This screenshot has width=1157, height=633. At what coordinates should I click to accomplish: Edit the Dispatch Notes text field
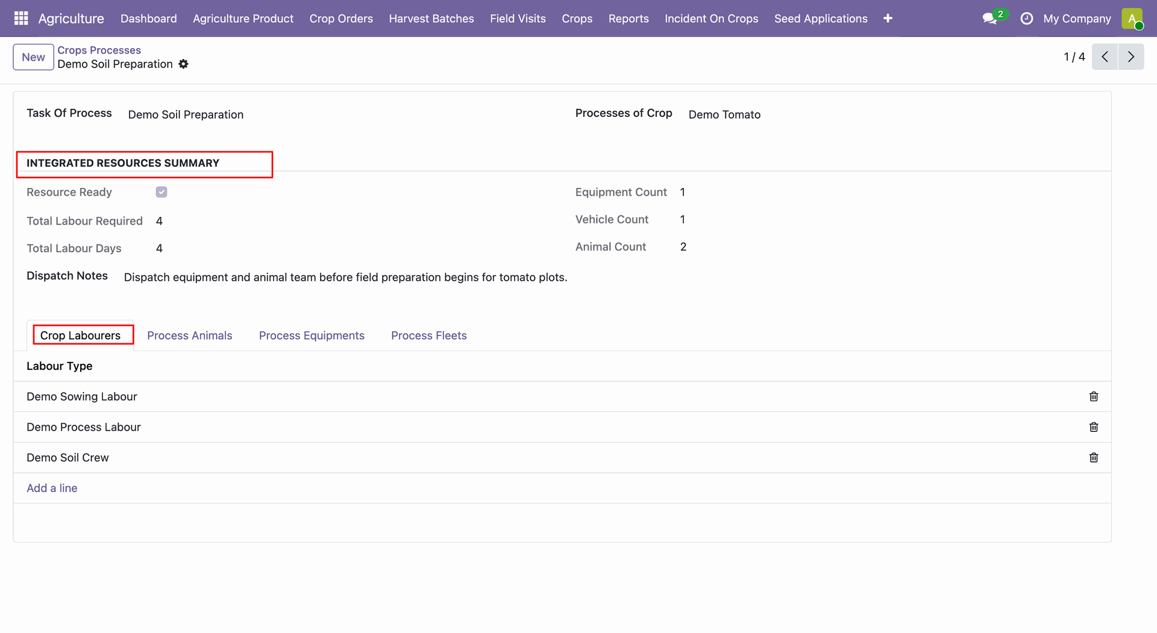(345, 277)
